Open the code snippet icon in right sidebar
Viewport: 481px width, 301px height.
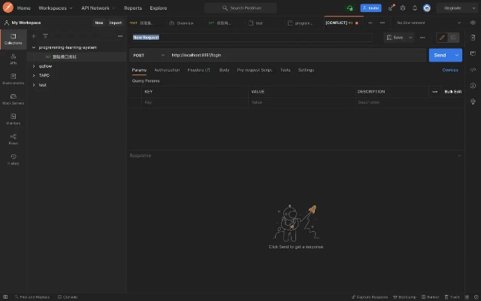[x=473, y=70]
